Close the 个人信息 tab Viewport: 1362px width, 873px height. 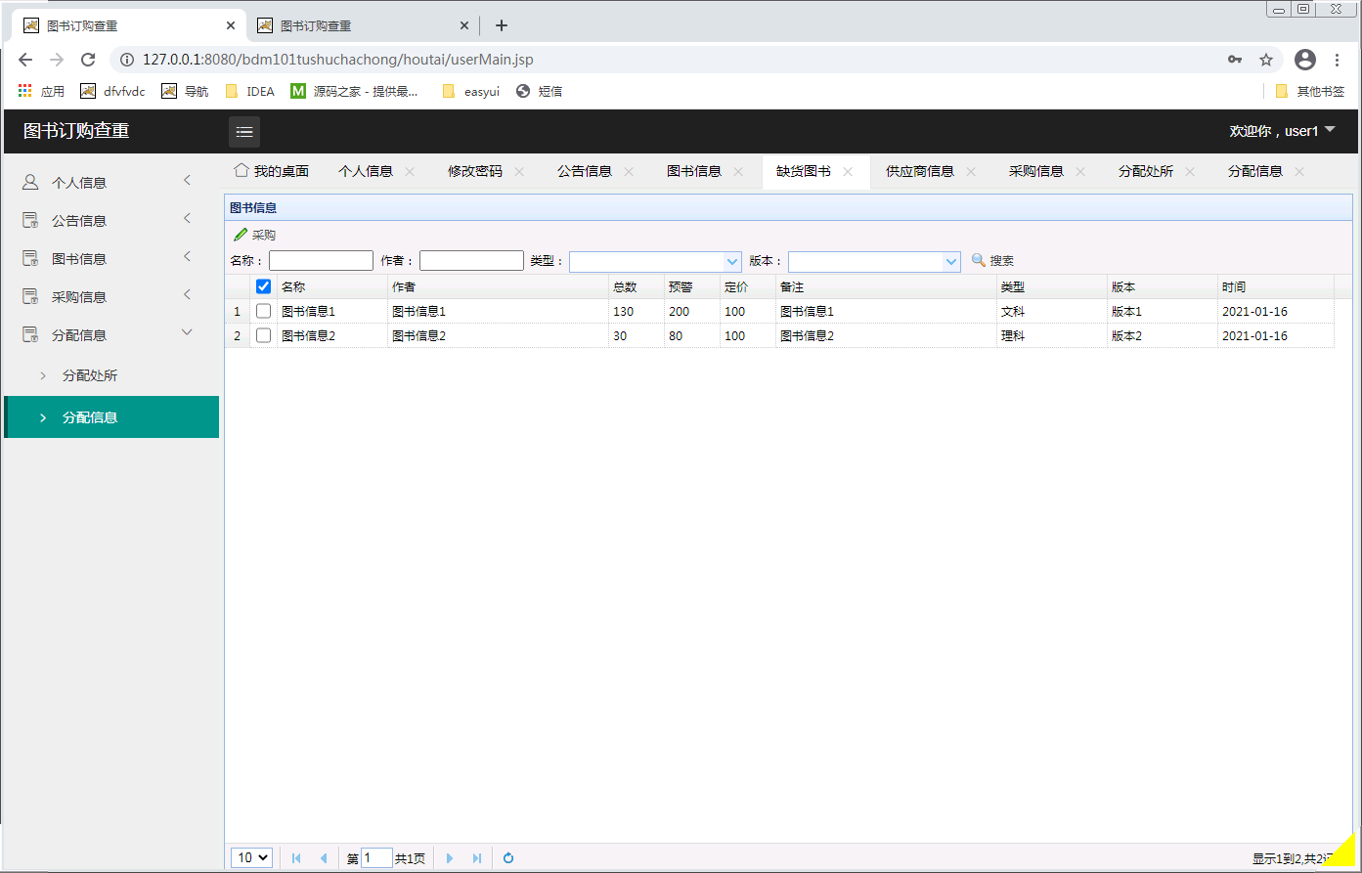(x=410, y=172)
